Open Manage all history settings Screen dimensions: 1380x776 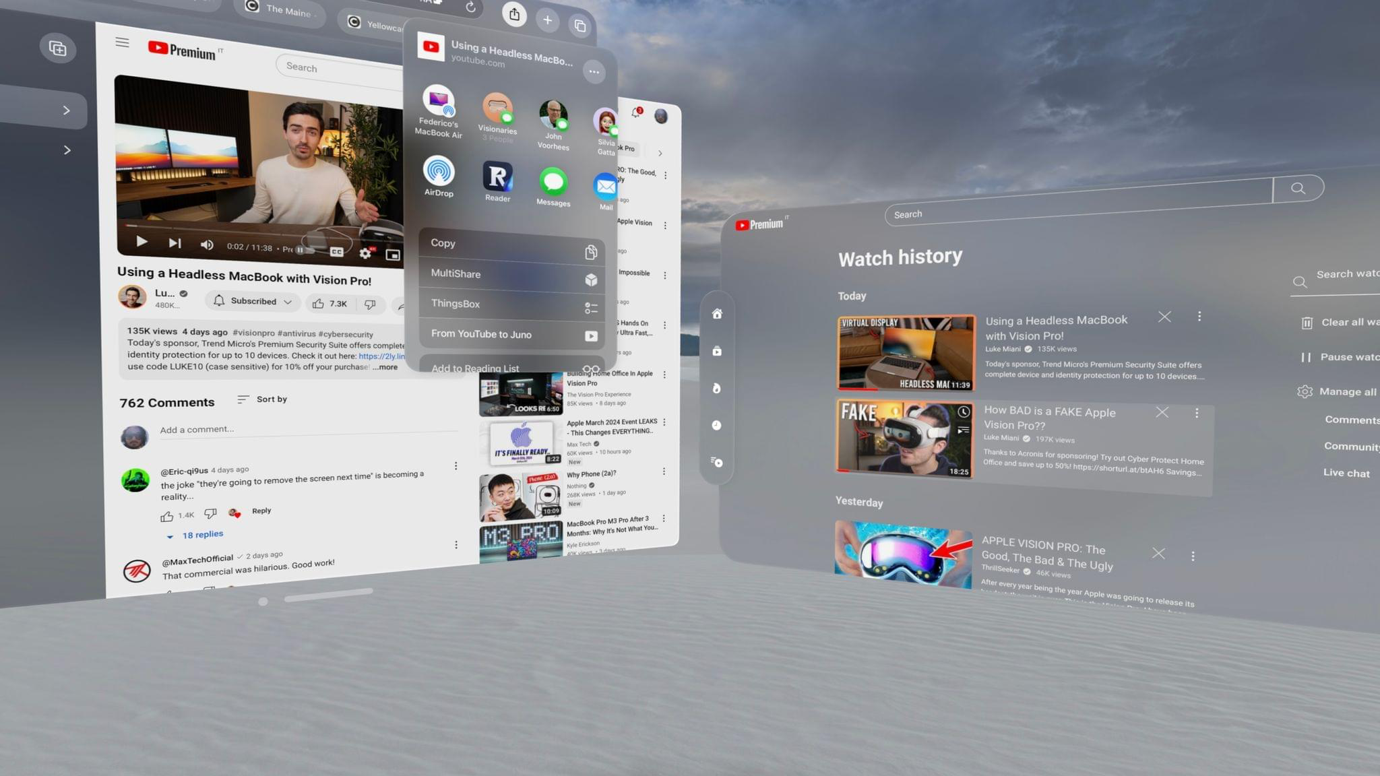[x=1338, y=391]
